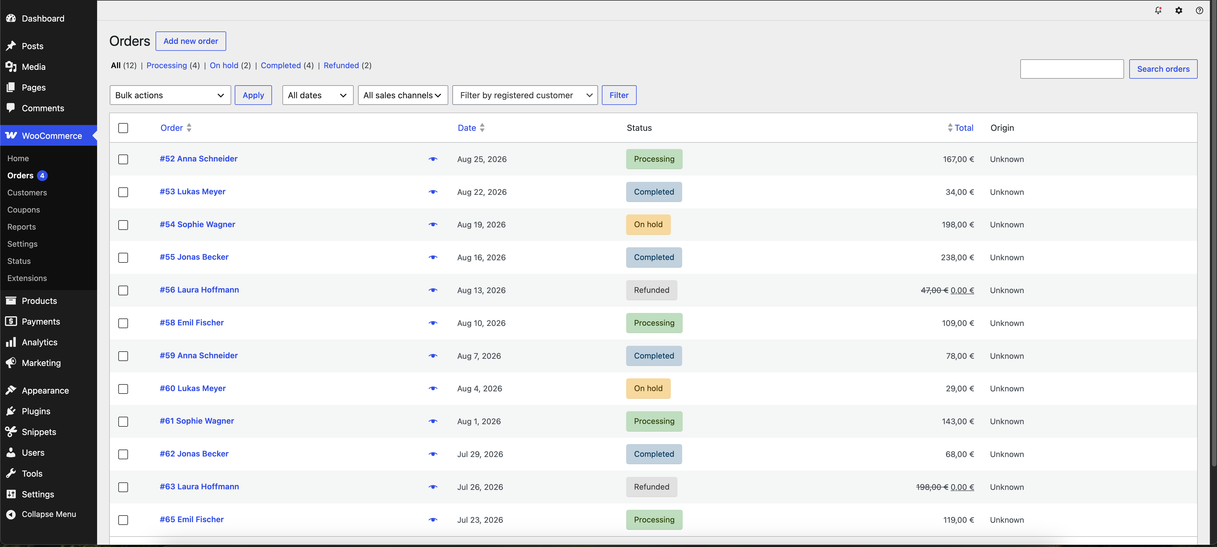The image size is (1217, 547).
Task: Preview order #52 Anna Schneider eye icon
Action: tap(433, 159)
